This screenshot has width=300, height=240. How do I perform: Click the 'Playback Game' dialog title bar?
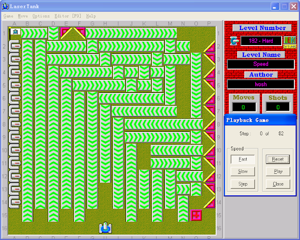tap(260, 120)
